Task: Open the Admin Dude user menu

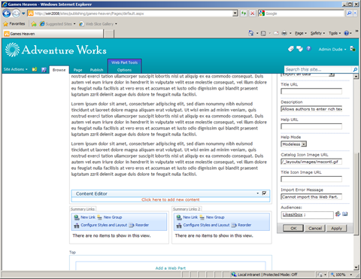Action: tap(332, 49)
